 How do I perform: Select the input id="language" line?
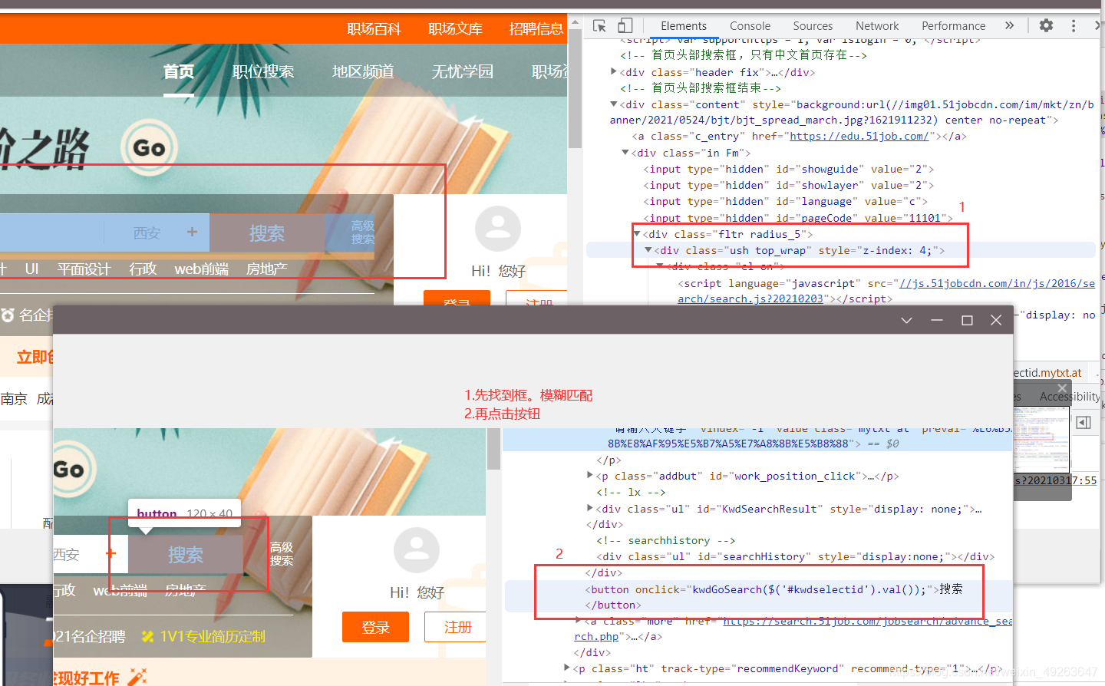coord(785,201)
